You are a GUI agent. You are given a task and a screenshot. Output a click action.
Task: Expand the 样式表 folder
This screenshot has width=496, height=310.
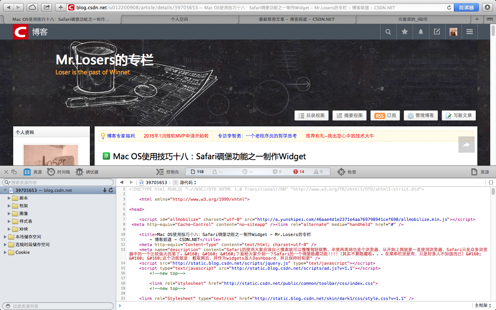click(x=9, y=221)
